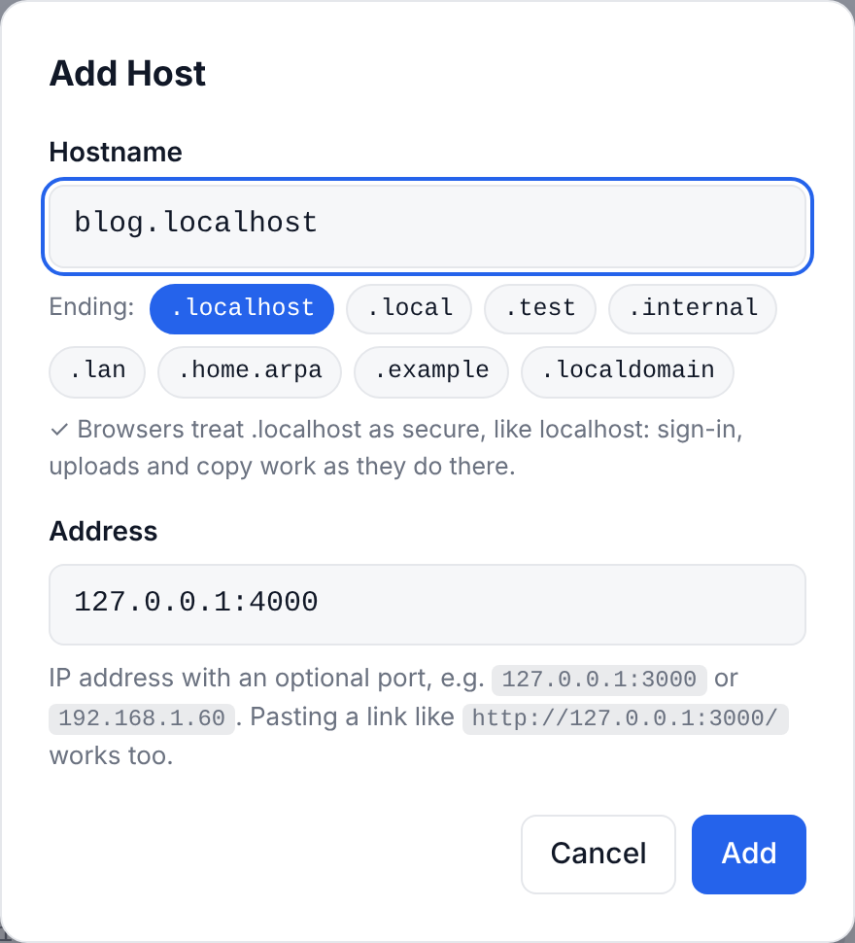
Task: Click the Ending: label
Action: 91,307
